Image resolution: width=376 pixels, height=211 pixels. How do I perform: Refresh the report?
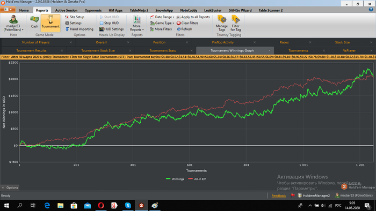pyautogui.click(x=185, y=29)
